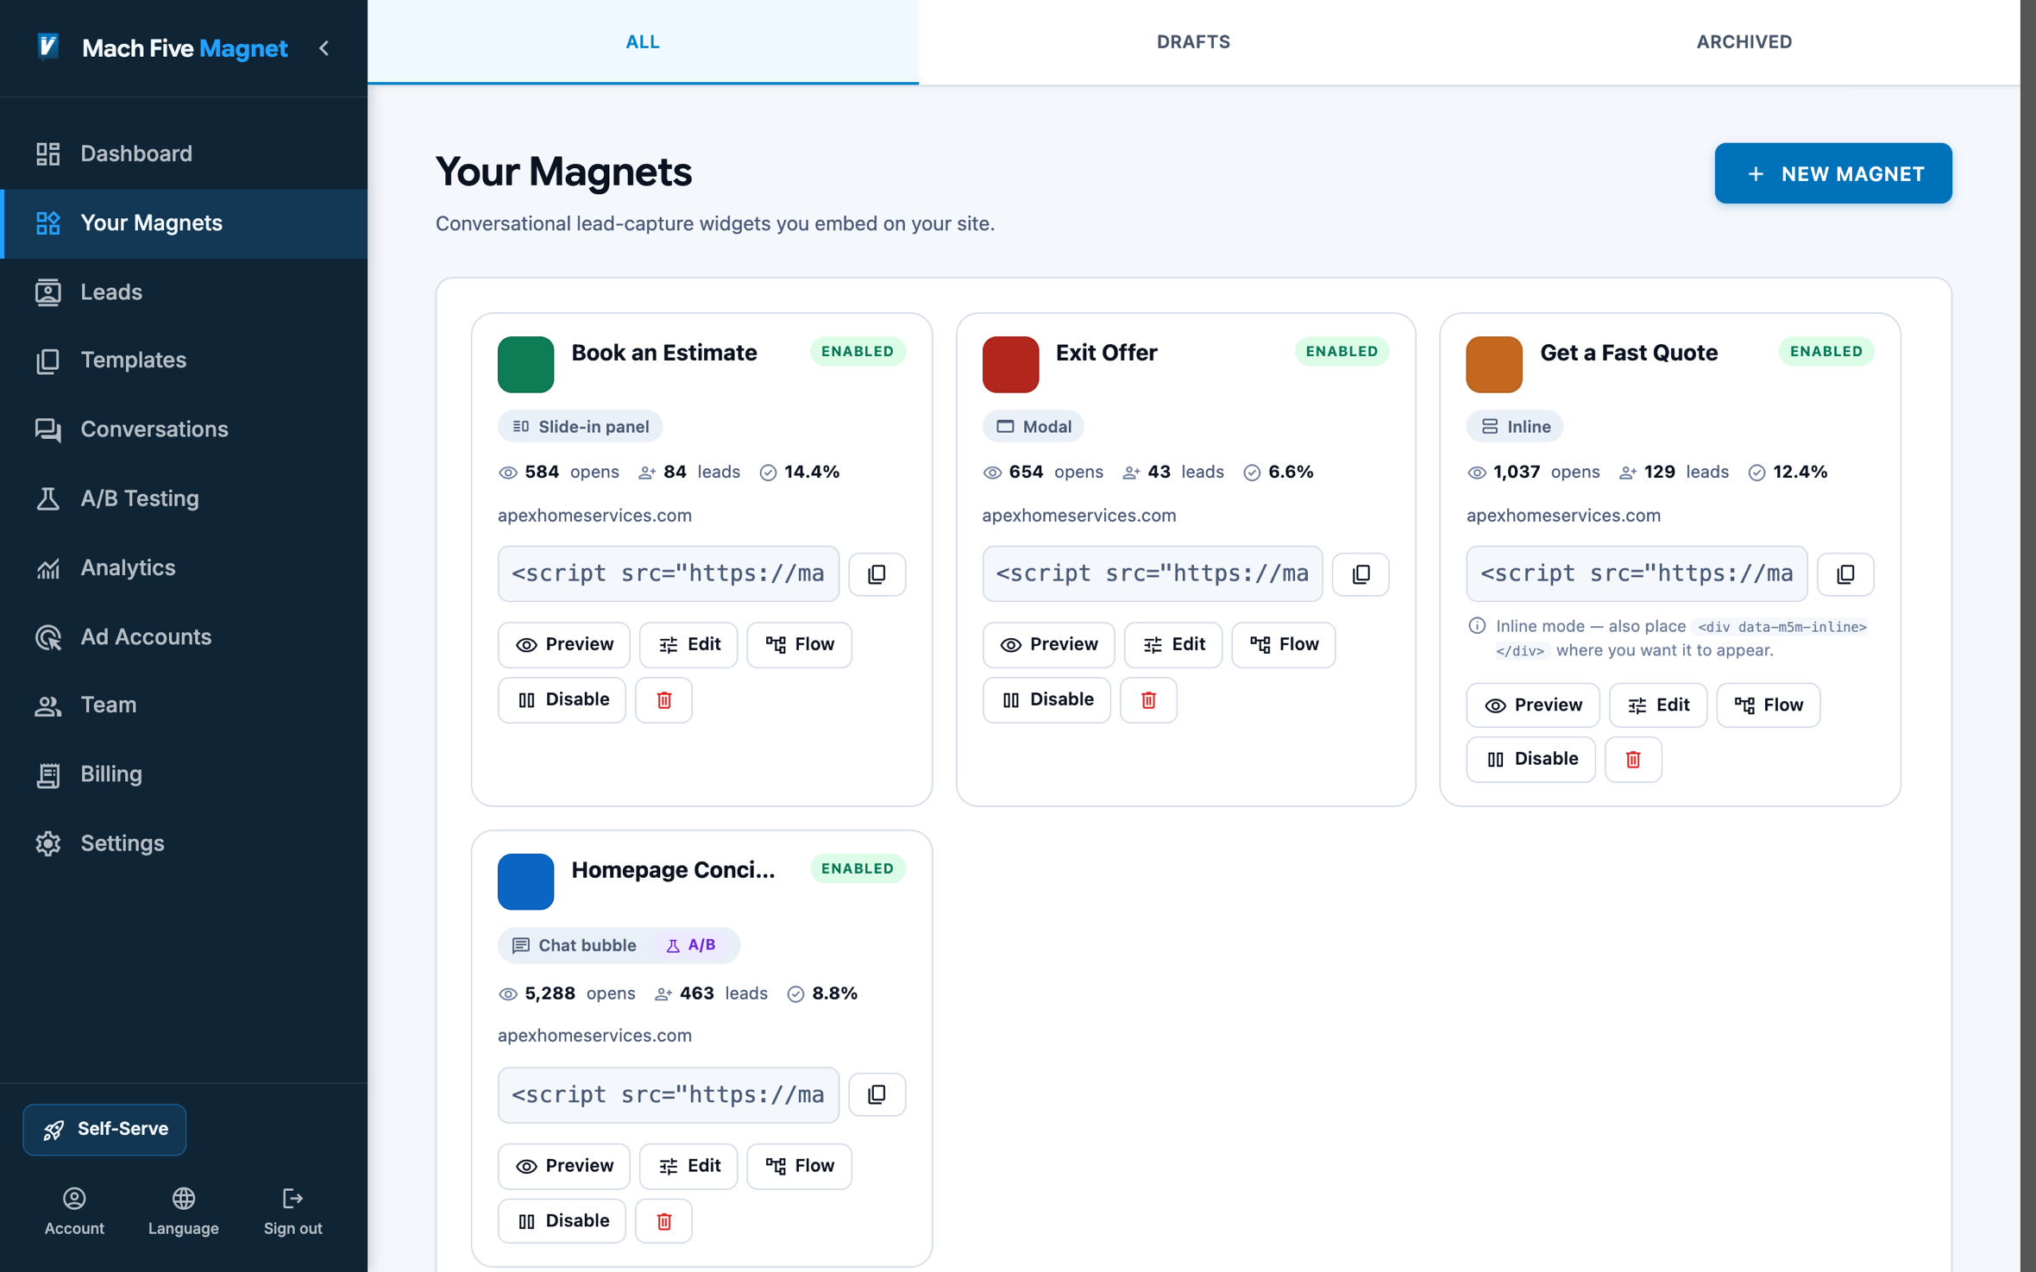Preview the Book an Estimate magnet

(564, 645)
